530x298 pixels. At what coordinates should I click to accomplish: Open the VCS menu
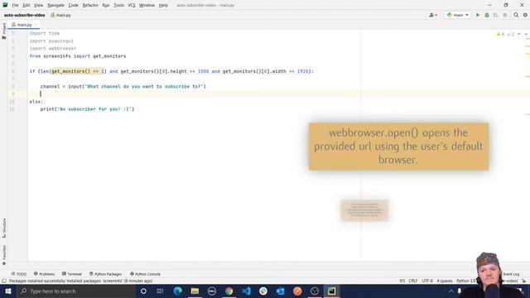click(132, 6)
